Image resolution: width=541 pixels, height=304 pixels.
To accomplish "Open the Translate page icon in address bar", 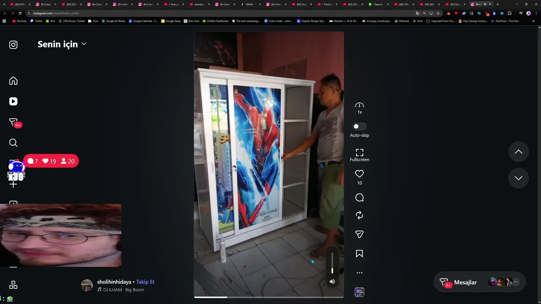I will coord(418,13).
